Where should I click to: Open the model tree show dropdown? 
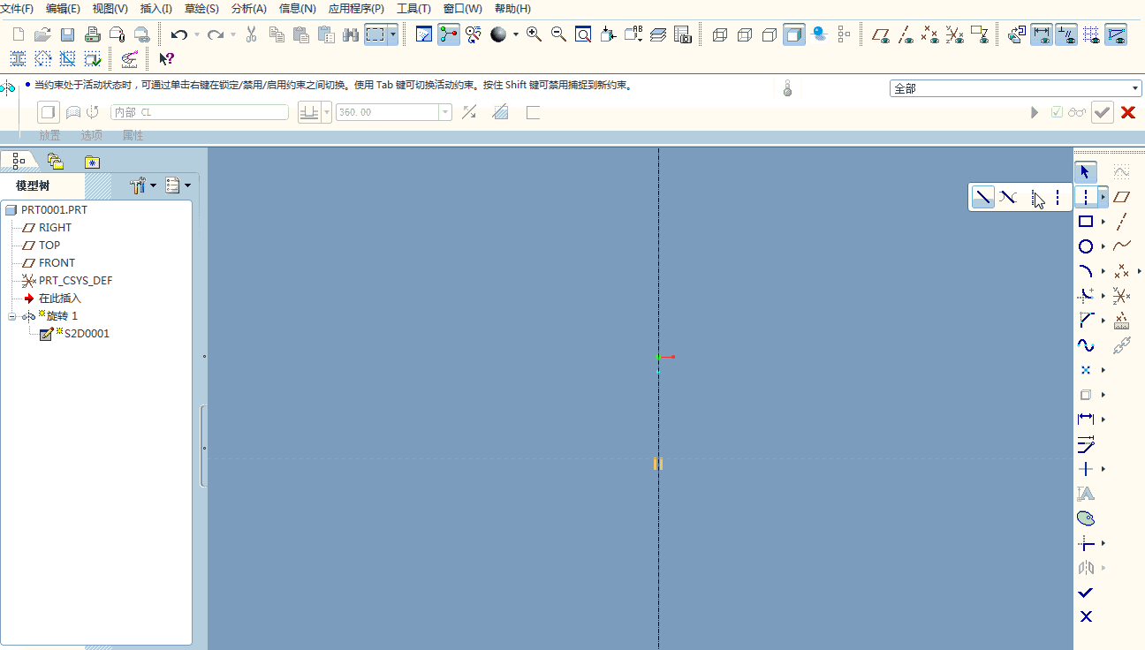point(178,185)
